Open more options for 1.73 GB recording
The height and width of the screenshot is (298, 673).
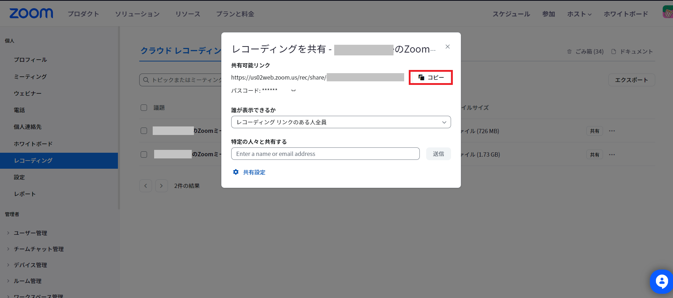[x=612, y=155]
